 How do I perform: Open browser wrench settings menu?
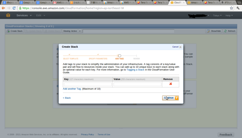point(238,8)
